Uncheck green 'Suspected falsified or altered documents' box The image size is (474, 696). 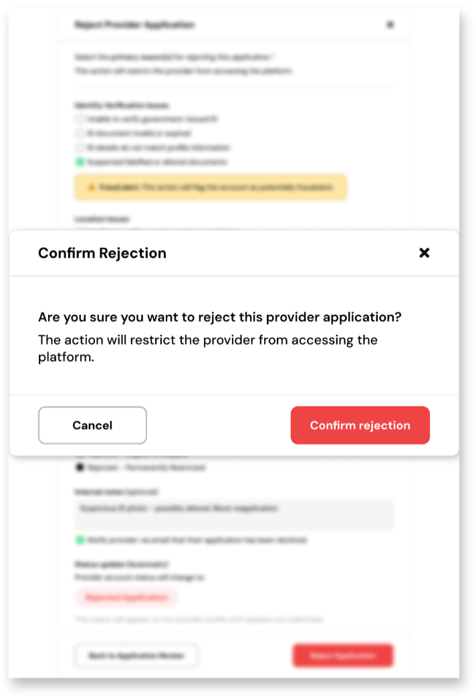(80, 162)
